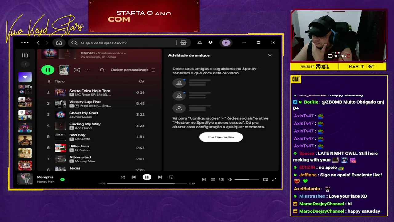The height and width of the screenshot is (222, 394).
Task: Create a playlist with the plus button
Action: click(25, 64)
